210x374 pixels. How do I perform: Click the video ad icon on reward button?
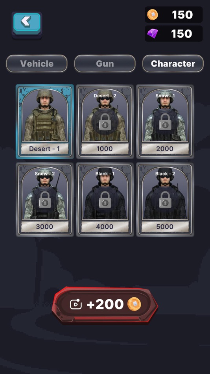point(76,304)
